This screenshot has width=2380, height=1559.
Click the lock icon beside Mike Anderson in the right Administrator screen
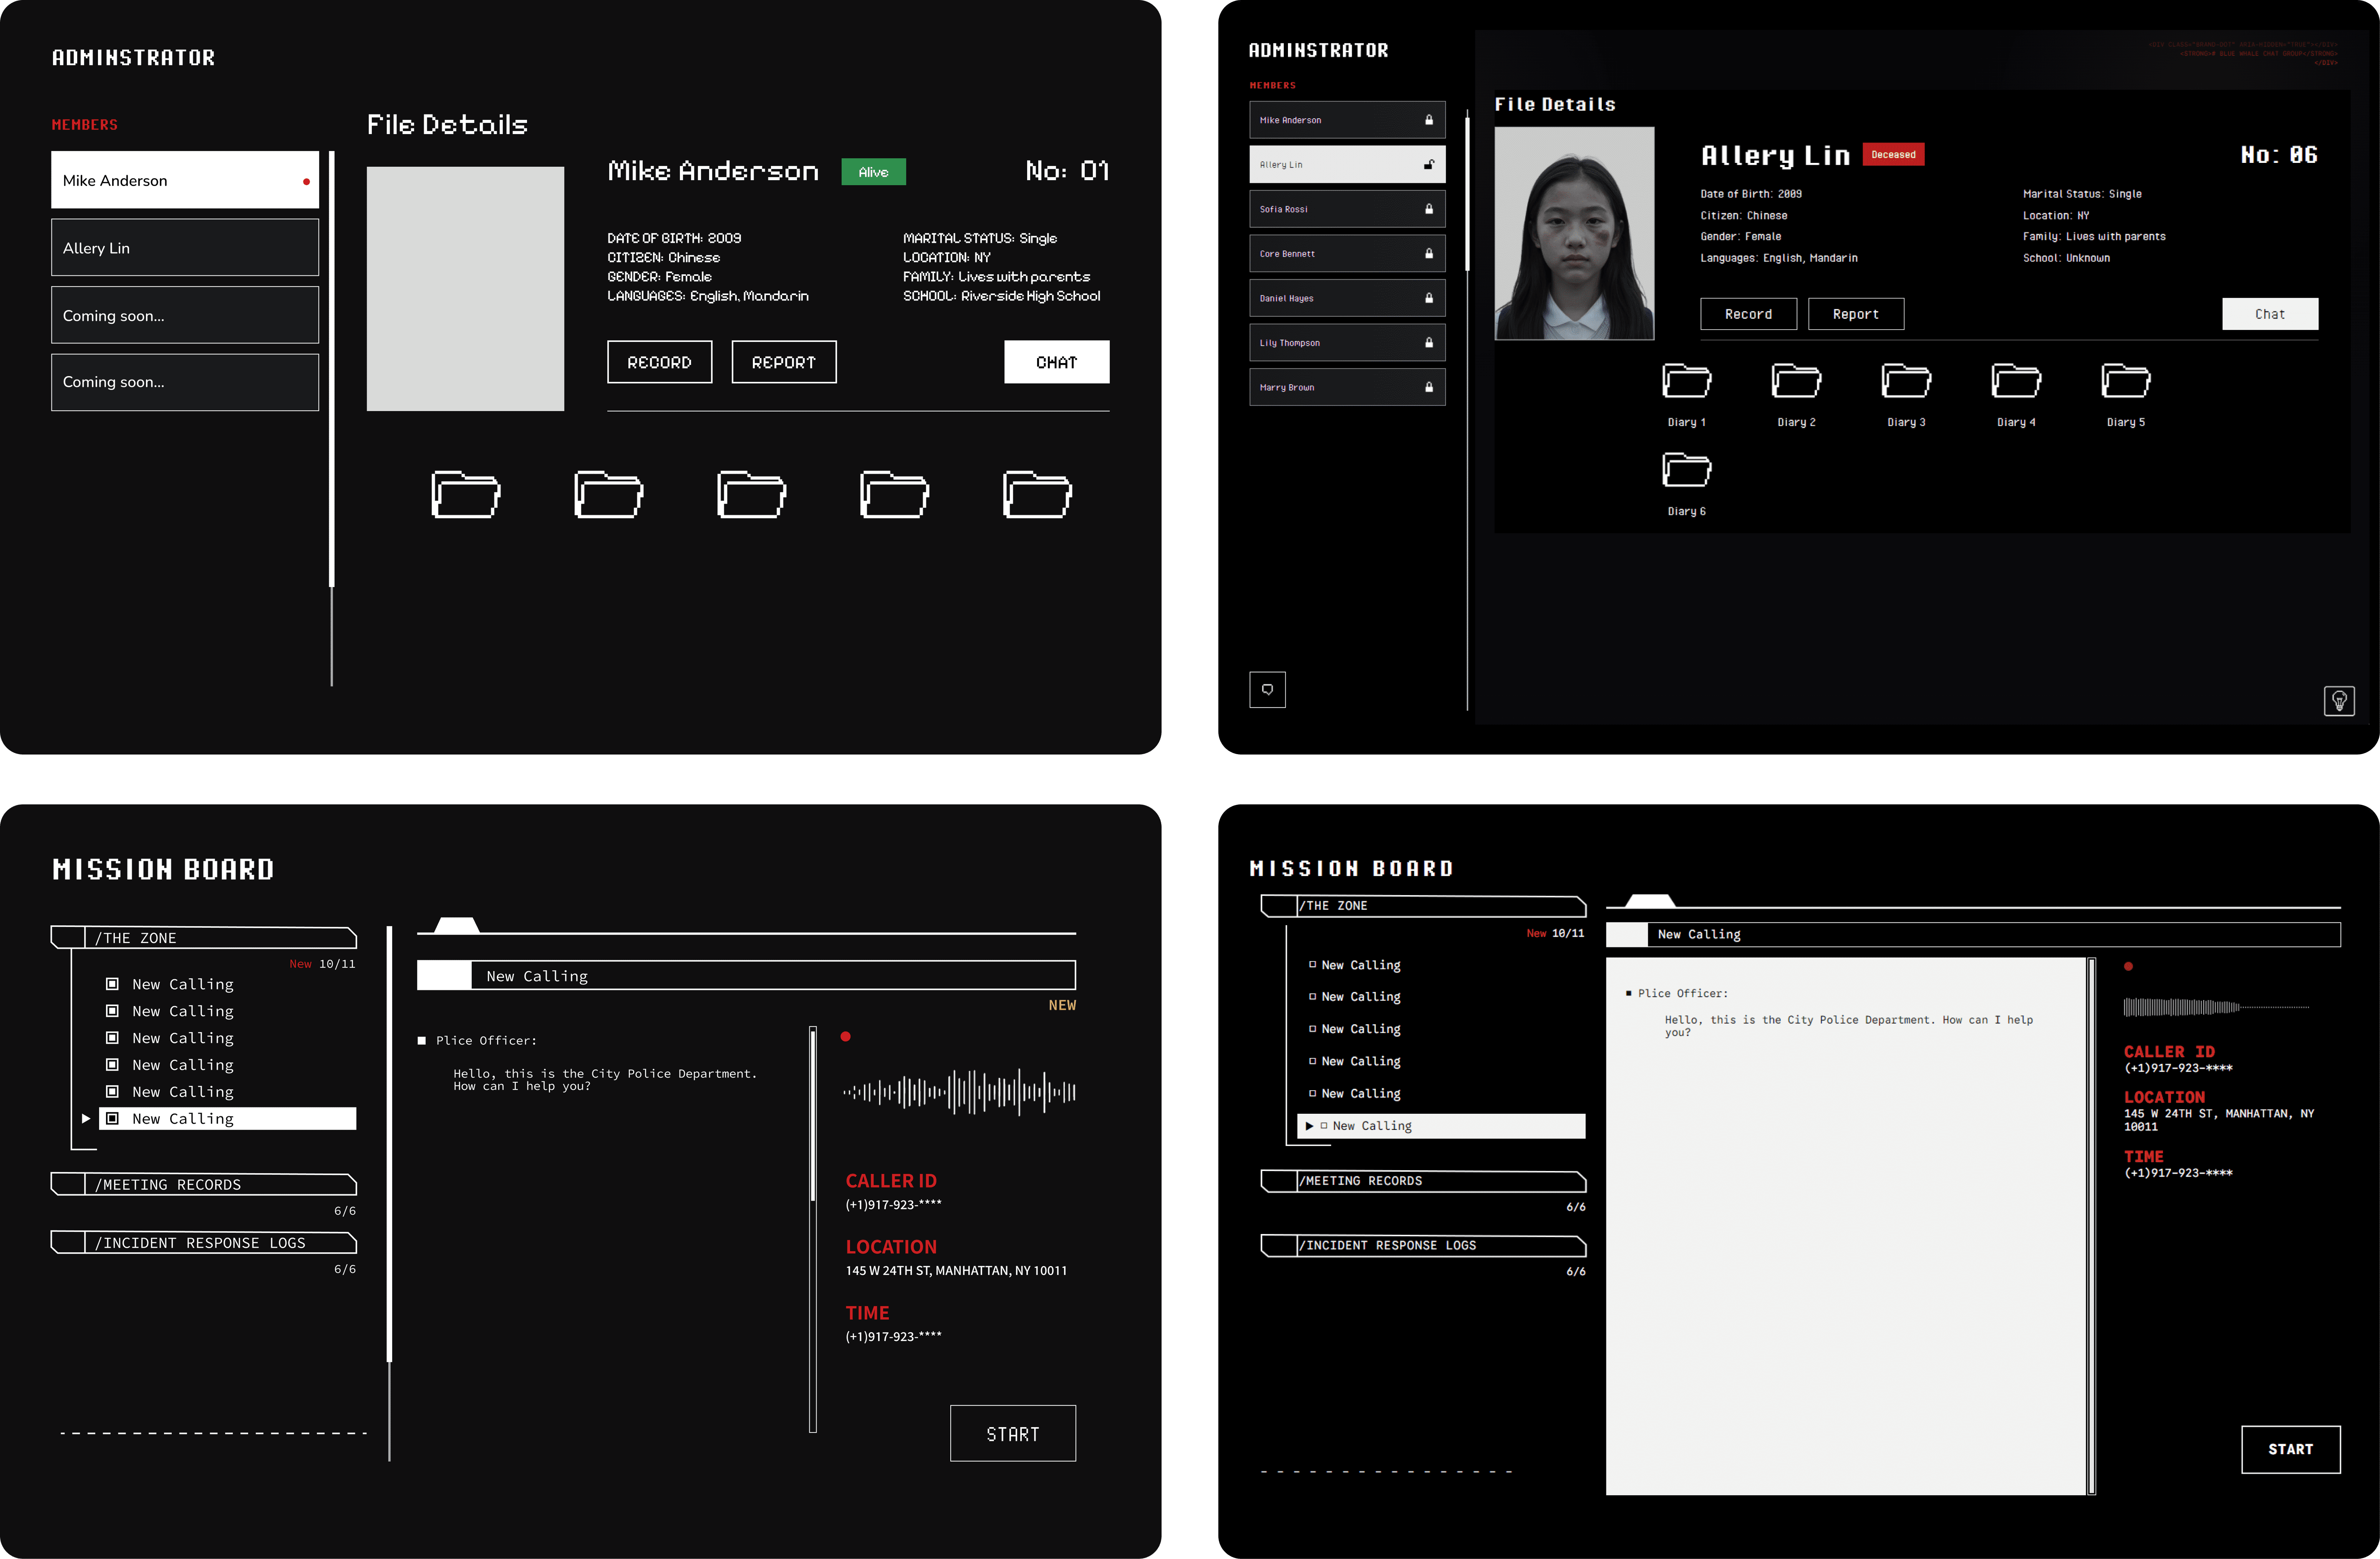pos(1428,120)
